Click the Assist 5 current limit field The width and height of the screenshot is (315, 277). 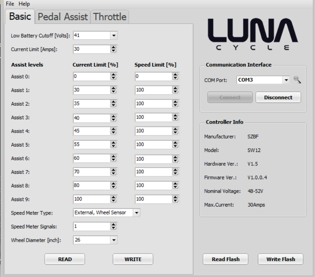[x=91, y=145]
